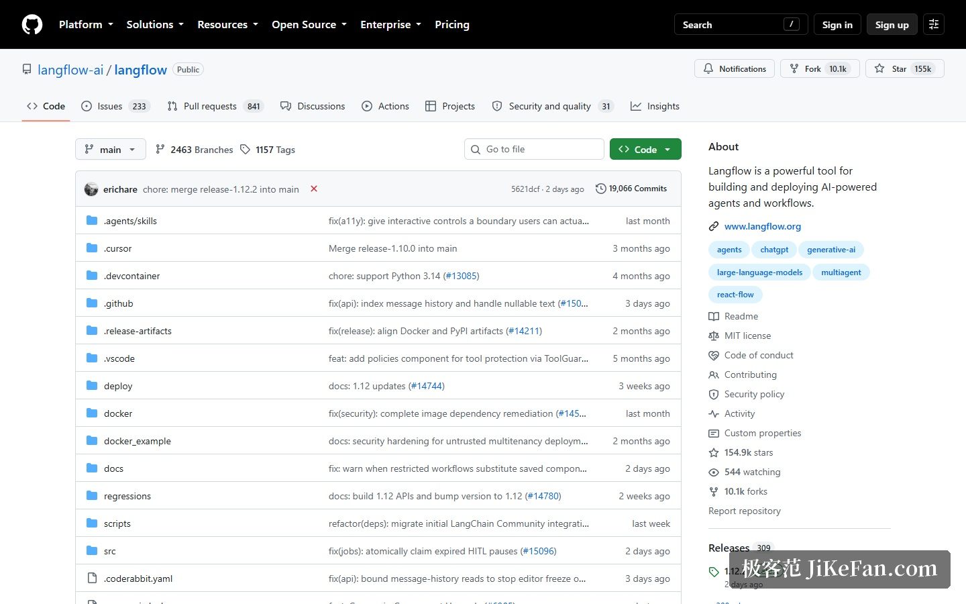Click the failed CI status red X
Image resolution: width=966 pixels, height=604 pixels.
(314, 189)
